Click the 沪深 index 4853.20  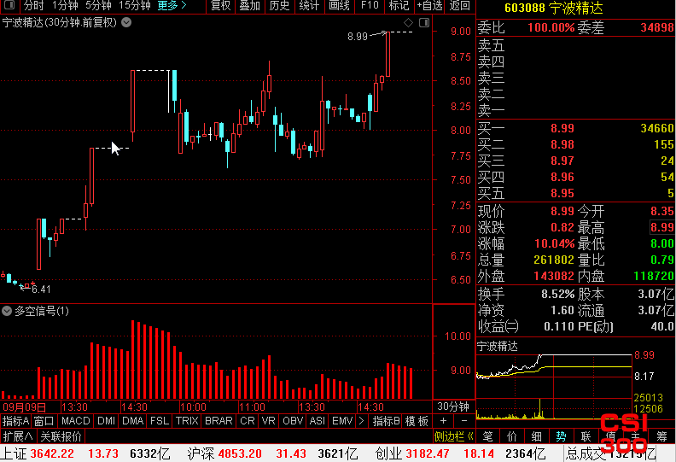(240, 453)
